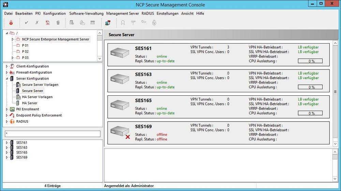Screen dimensions: 341x191
Task: Select Endpoint Policy Enforcement tree item
Action: click(39, 115)
